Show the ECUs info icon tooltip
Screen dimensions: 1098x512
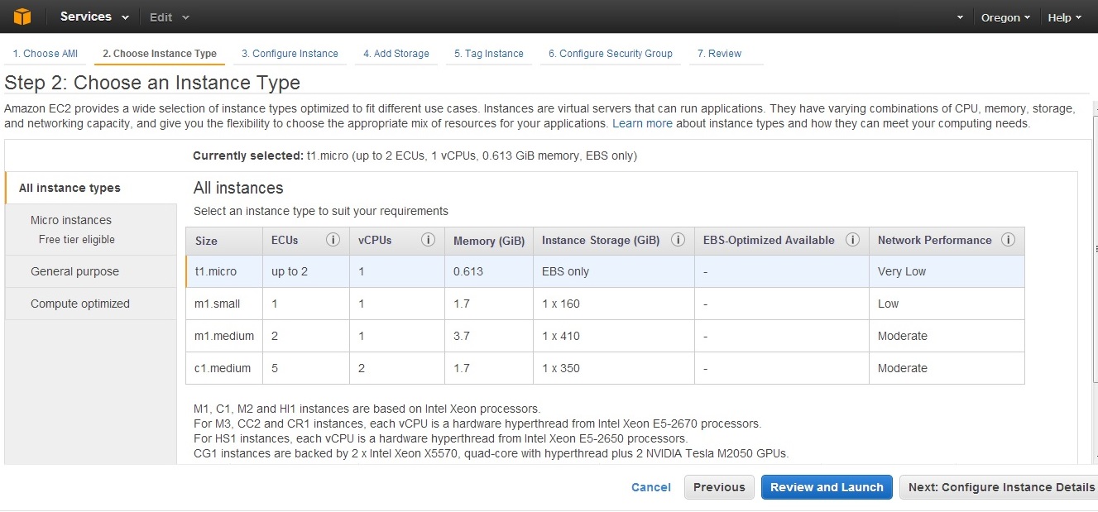[x=333, y=241]
